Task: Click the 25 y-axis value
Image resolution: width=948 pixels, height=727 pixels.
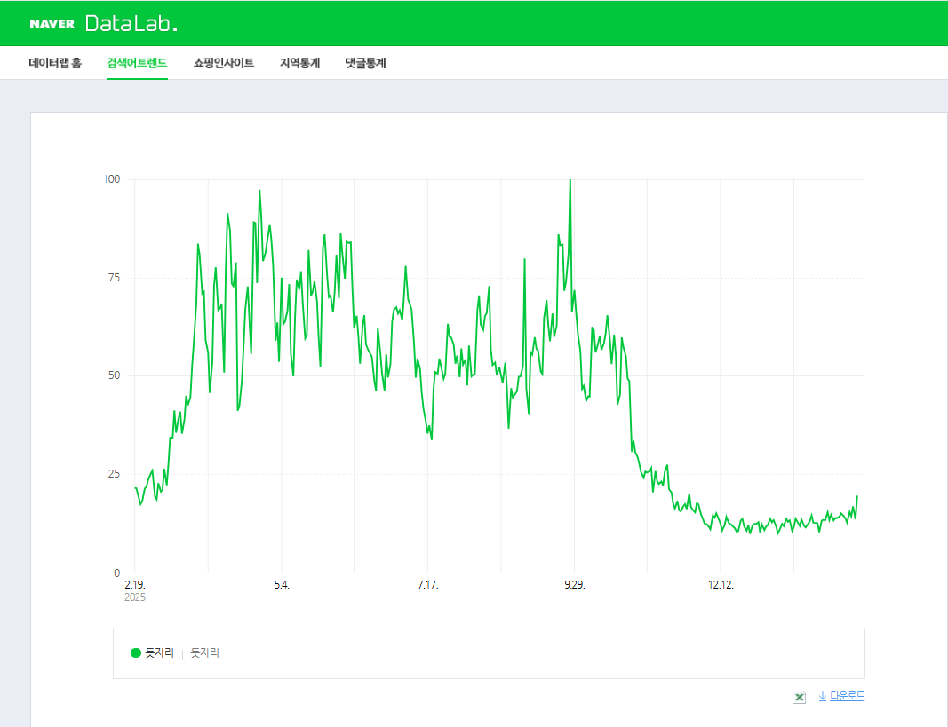Action: click(115, 473)
